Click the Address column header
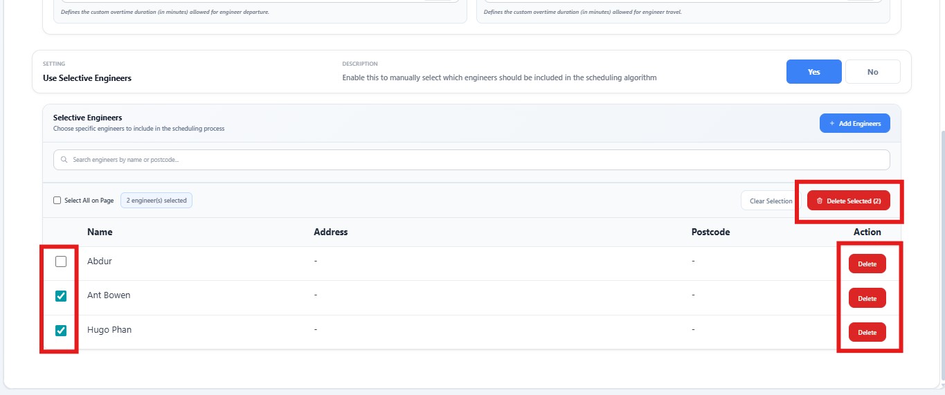This screenshot has width=945, height=395. [x=331, y=232]
